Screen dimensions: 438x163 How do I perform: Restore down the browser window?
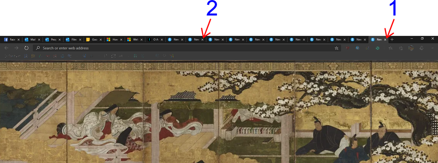(422, 39)
